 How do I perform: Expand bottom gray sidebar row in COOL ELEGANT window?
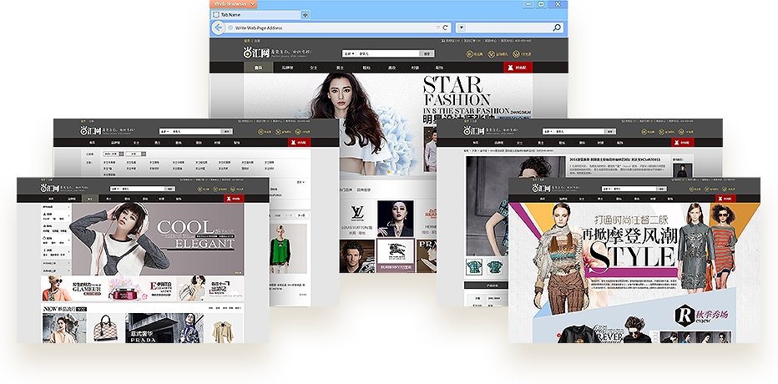pos(56,270)
